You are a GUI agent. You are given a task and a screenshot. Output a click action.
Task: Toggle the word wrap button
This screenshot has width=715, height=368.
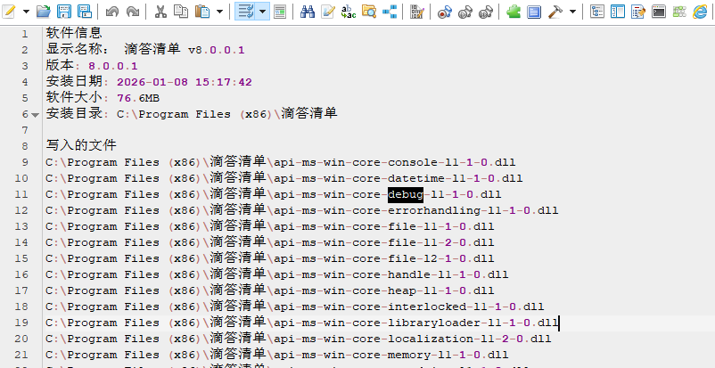click(245, 12)
